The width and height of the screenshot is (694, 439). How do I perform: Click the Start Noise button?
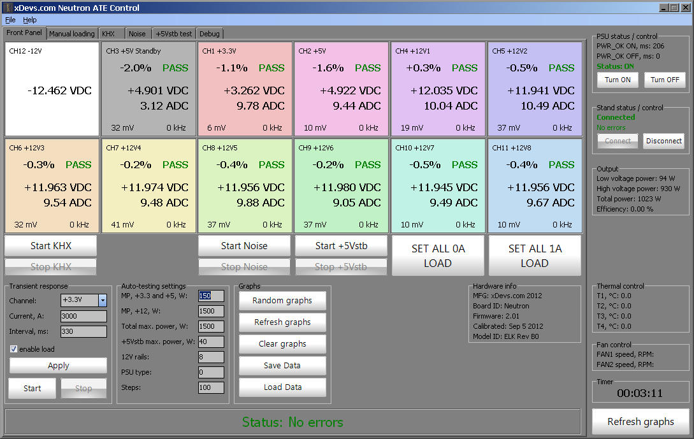tap(244, 246)
